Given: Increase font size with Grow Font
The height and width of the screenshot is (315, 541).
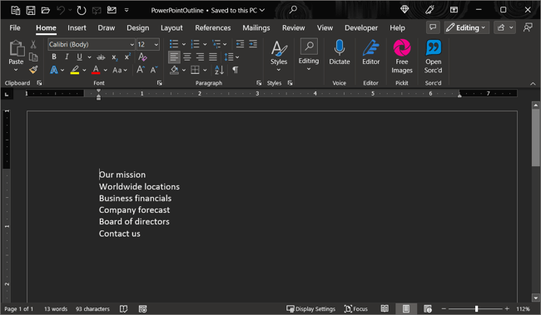Looking at the screenshot, I should pos(141,70).
